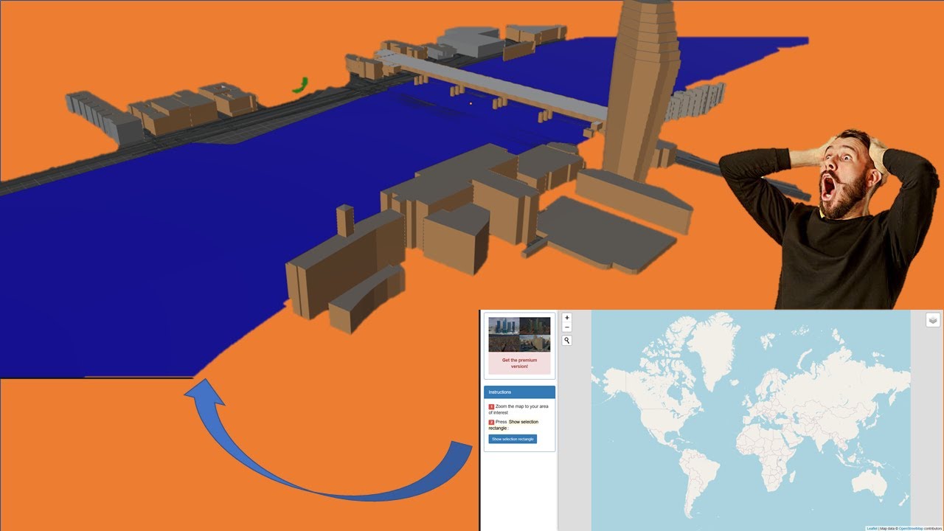Open the map layers control

tap(933, 319)
